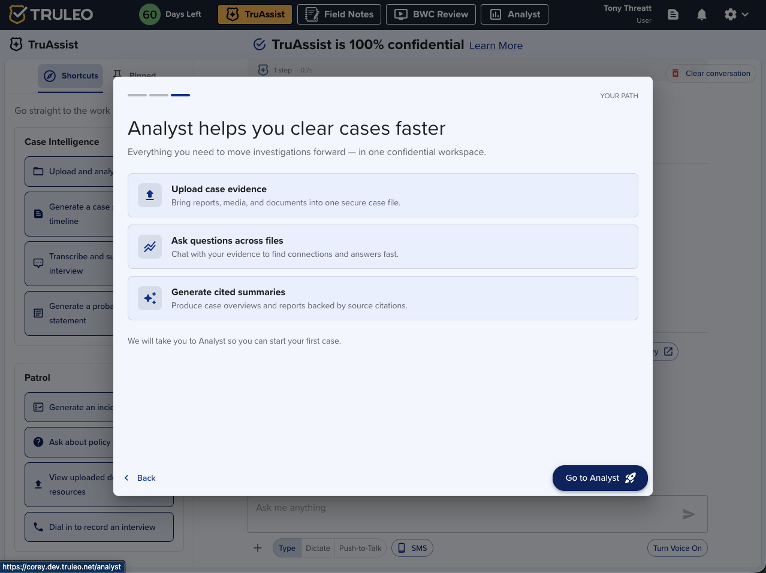
Task: Open the TruAssist navigation tab
Action: click(x=255, y=14)
